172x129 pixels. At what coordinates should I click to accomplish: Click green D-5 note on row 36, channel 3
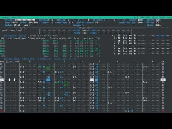57,82
